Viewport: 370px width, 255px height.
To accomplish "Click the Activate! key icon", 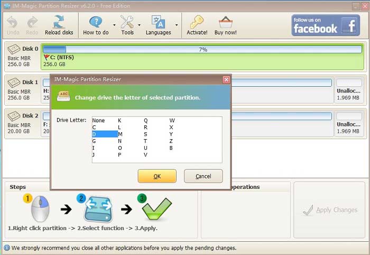I will coord(197,25).
